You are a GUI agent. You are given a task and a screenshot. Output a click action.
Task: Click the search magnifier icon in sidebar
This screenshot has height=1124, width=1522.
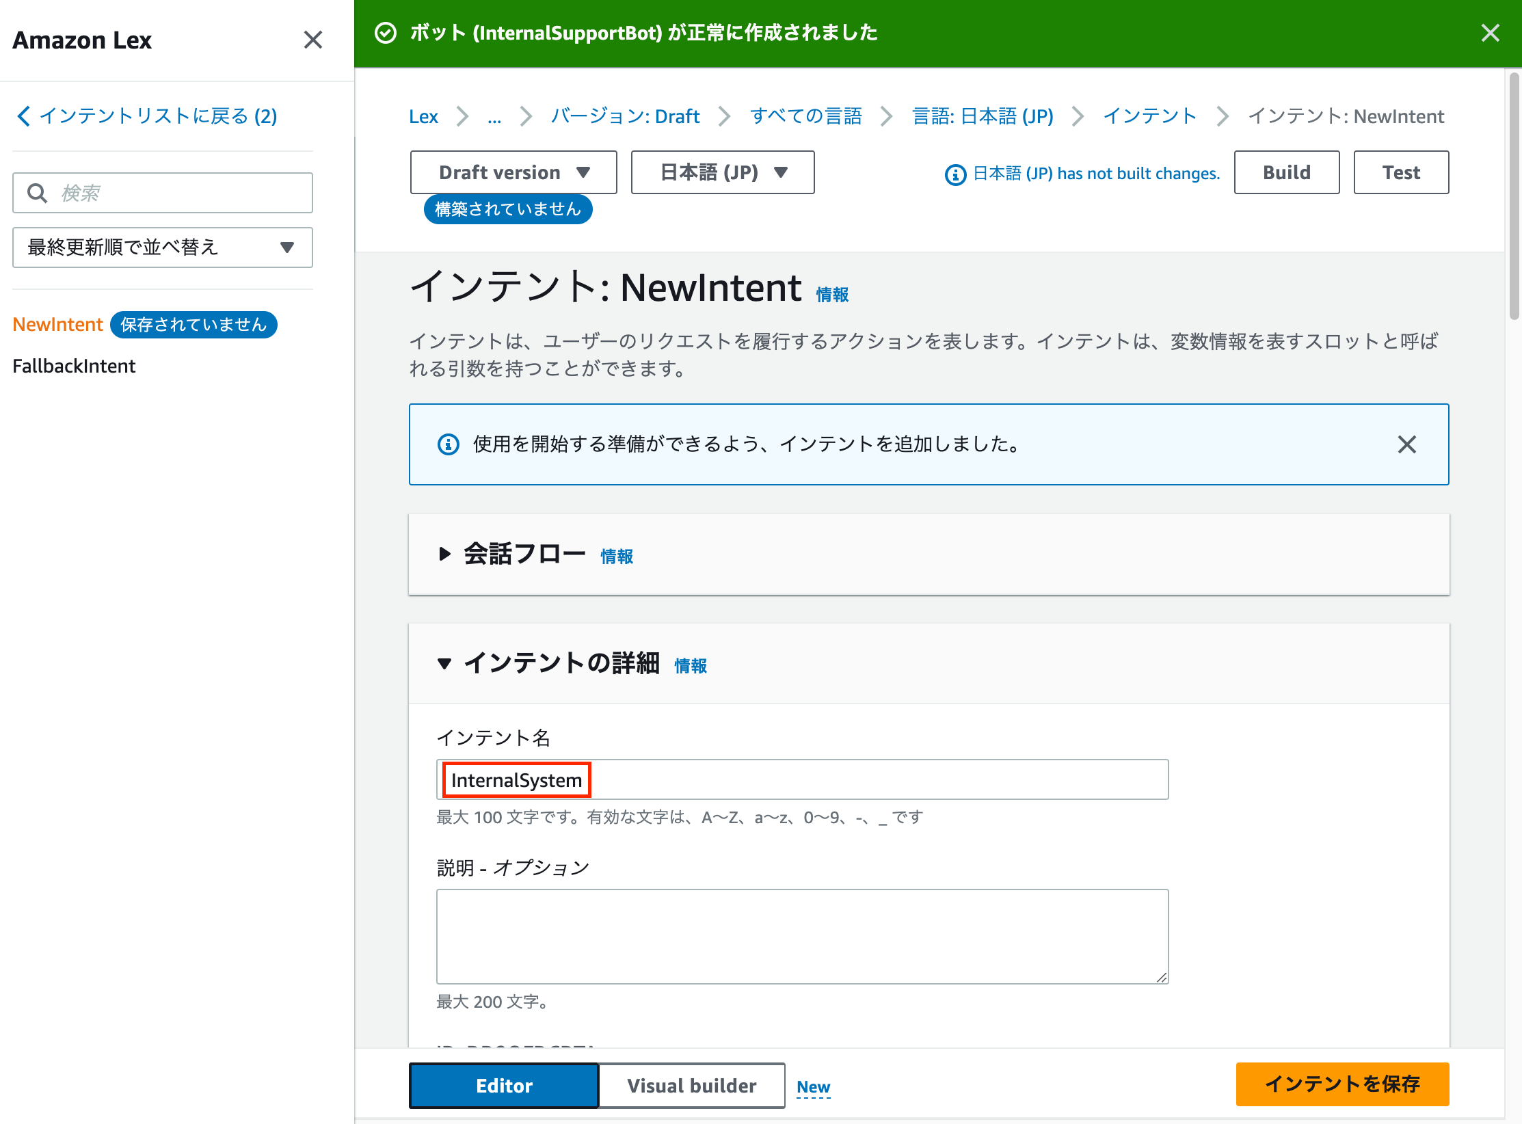(x=38, y=193)
